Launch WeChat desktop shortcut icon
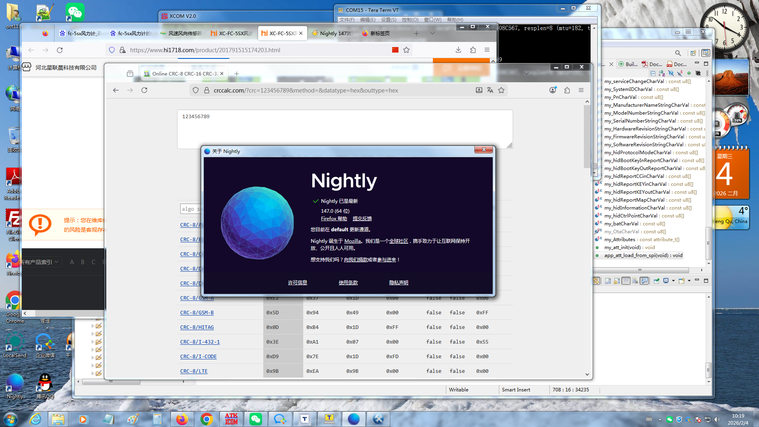This screenshot has width=759, height=427. [x=75, y=13]
